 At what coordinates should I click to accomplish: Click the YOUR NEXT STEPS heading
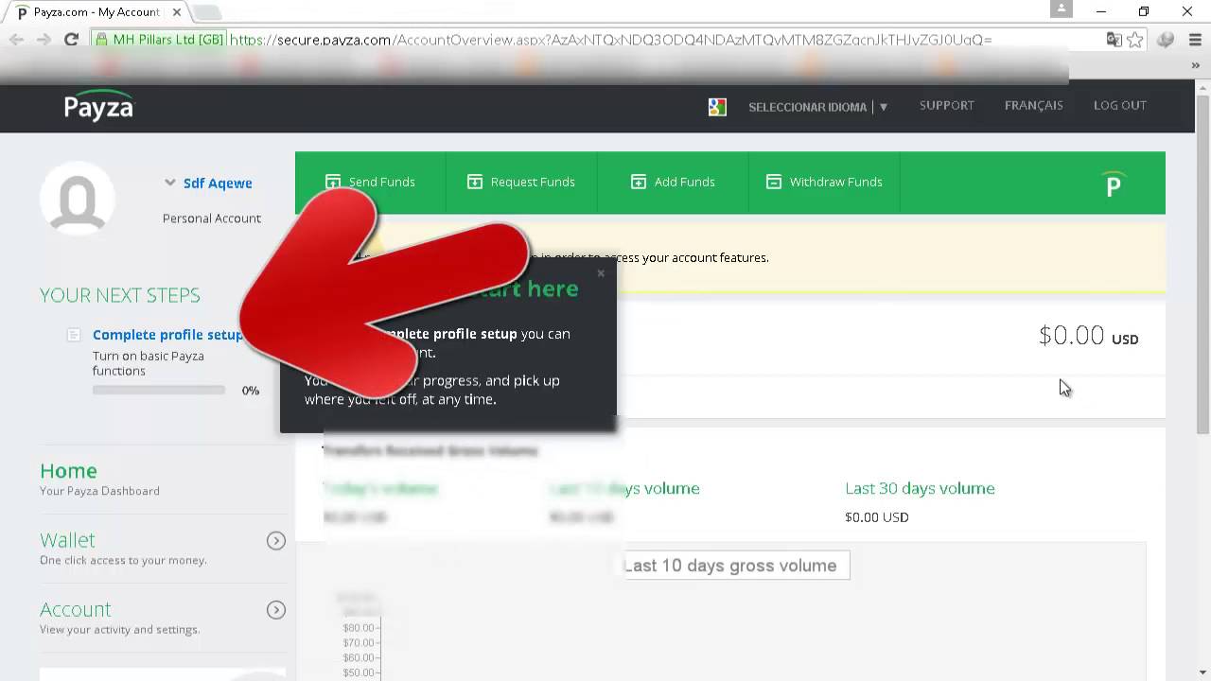click(x=120, y=295)
